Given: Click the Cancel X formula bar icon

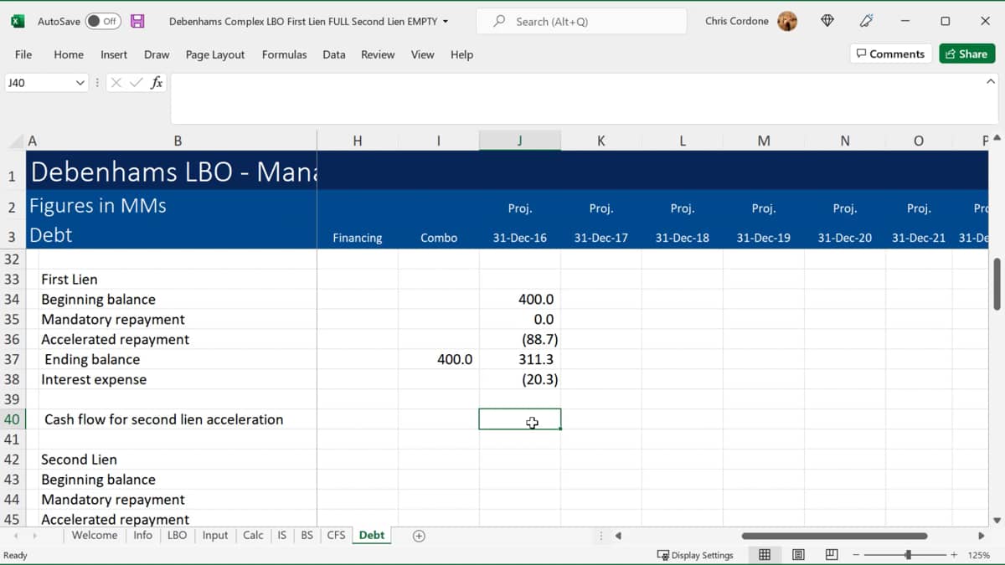Looking at the screenshot, I should pos(116,83).
